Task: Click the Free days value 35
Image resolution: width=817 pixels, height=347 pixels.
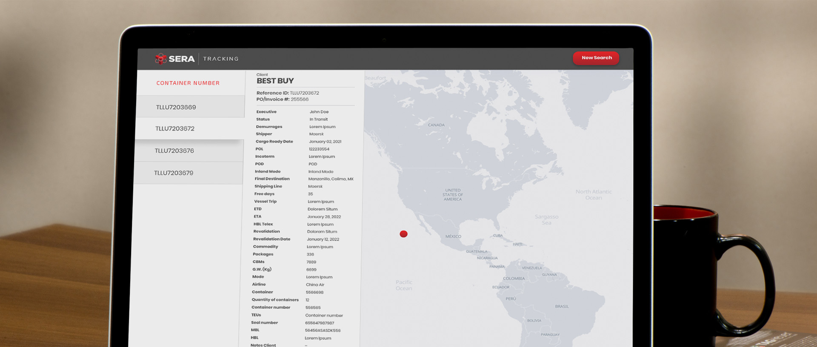Action: click(x=310, y=194)
